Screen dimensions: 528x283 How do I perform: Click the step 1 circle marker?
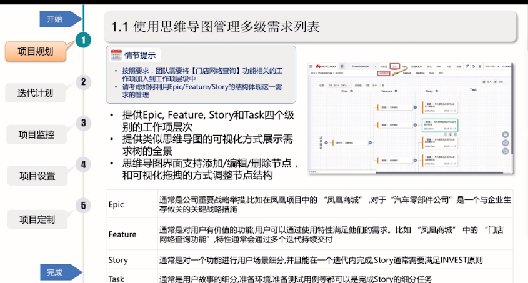pos(83,40)
